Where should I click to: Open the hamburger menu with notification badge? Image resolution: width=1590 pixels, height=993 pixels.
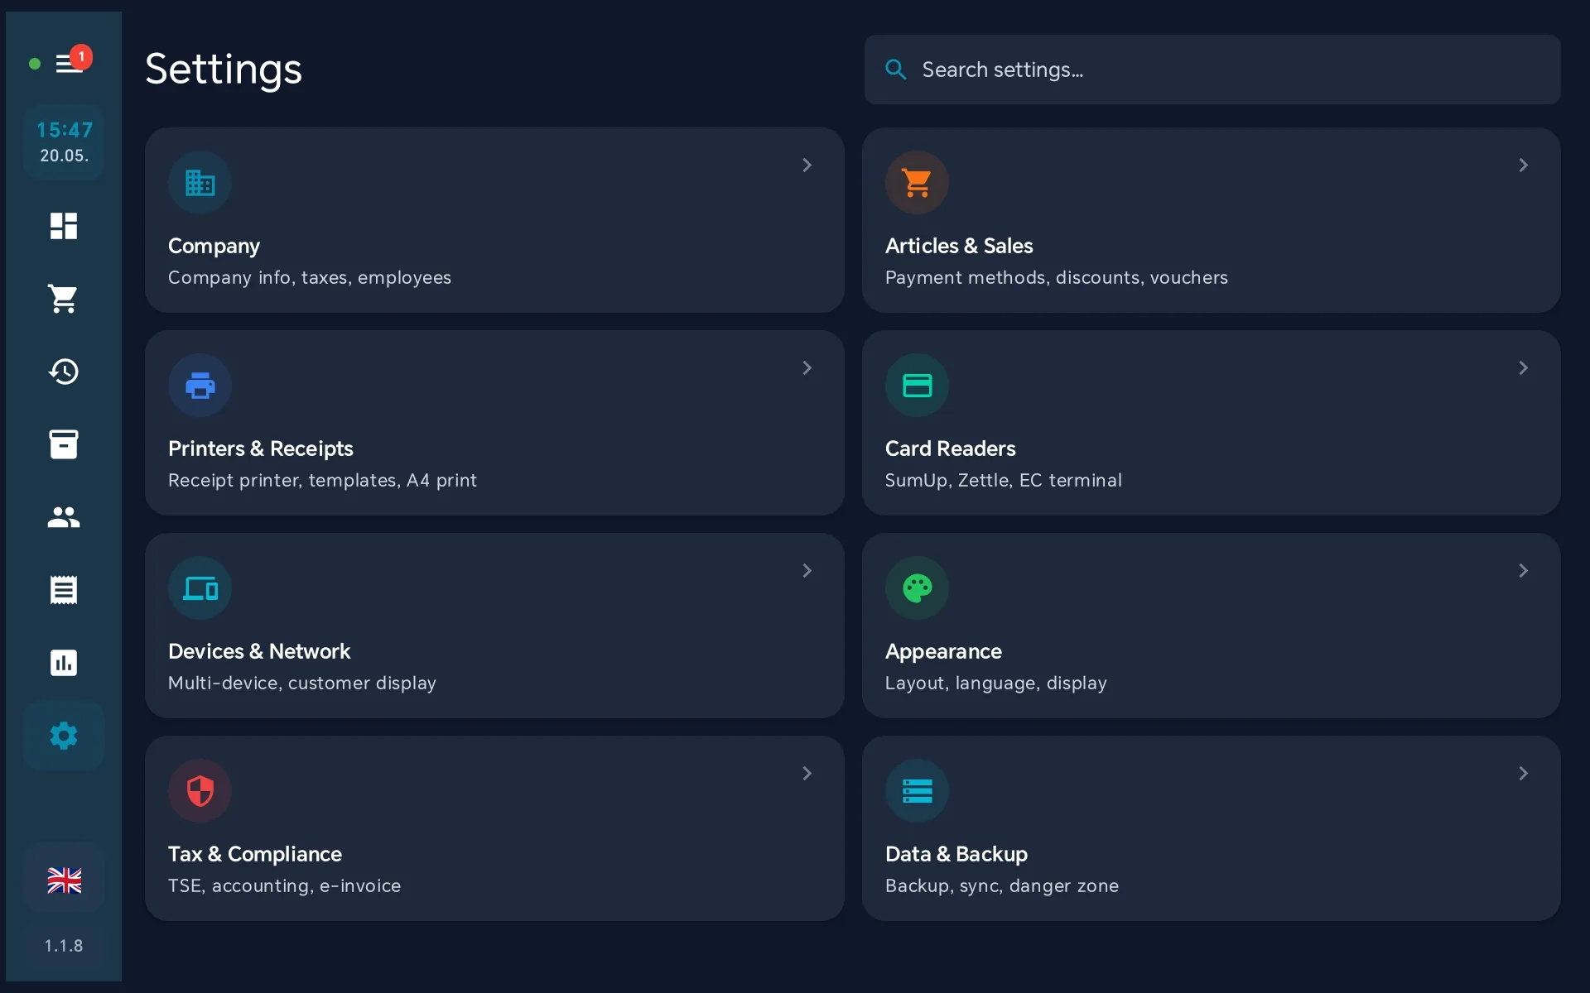coord(70,64)
